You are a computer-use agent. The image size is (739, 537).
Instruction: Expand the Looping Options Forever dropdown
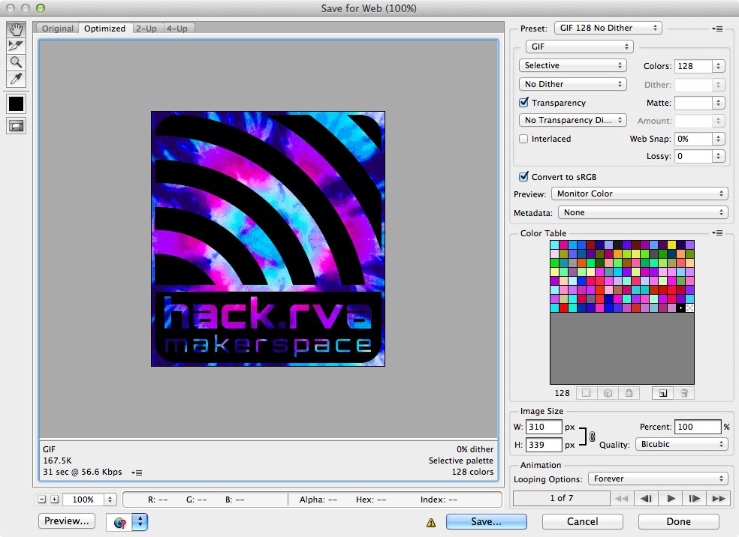tap(658, 478)
